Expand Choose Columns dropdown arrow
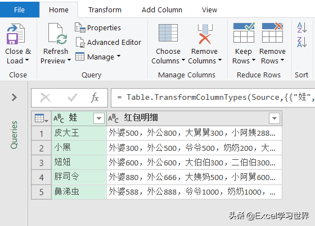315x226 pixels. pos(183,60)
